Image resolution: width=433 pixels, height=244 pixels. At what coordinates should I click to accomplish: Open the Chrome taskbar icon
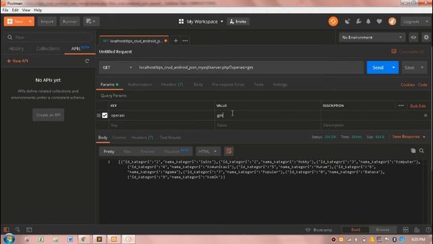tap(83, 239)
